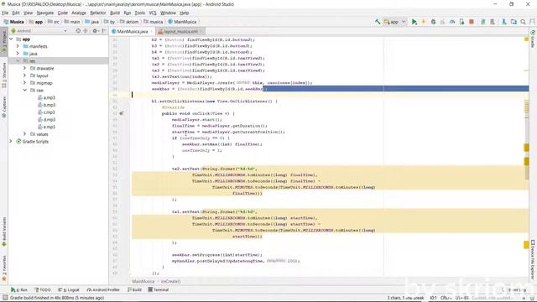Open the File menu

pyautogui.click(x=5, y=13)
